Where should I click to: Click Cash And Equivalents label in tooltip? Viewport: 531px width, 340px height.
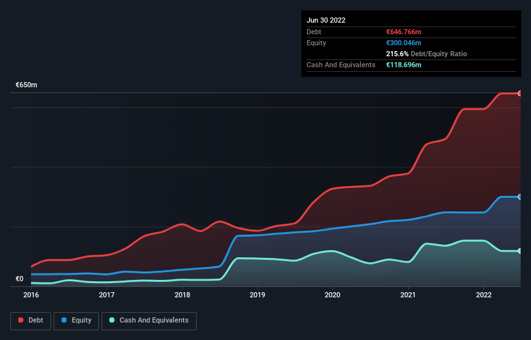coord(341,65)
